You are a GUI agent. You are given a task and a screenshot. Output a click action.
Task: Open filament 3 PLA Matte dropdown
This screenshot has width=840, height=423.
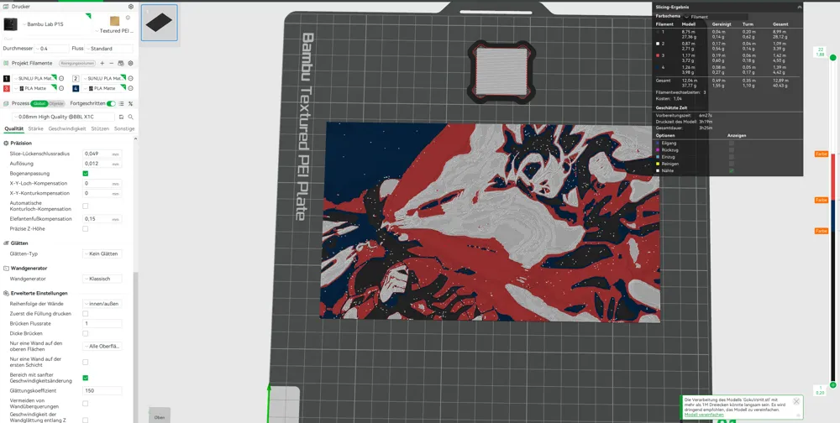tap(34, 88)
